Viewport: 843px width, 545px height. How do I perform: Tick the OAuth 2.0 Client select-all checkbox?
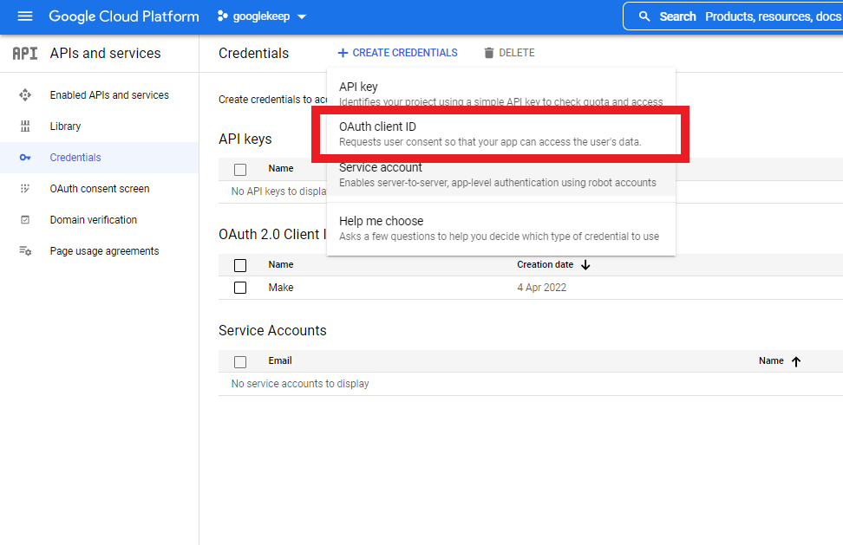point(240,265)
